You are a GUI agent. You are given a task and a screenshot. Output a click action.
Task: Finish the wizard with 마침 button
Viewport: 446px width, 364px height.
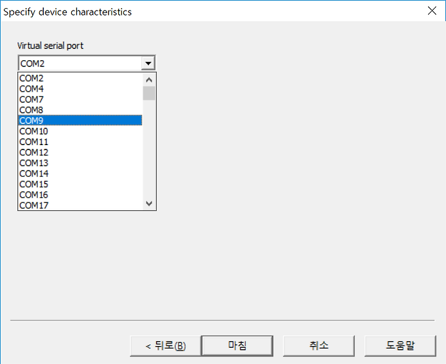coord(237,346)
